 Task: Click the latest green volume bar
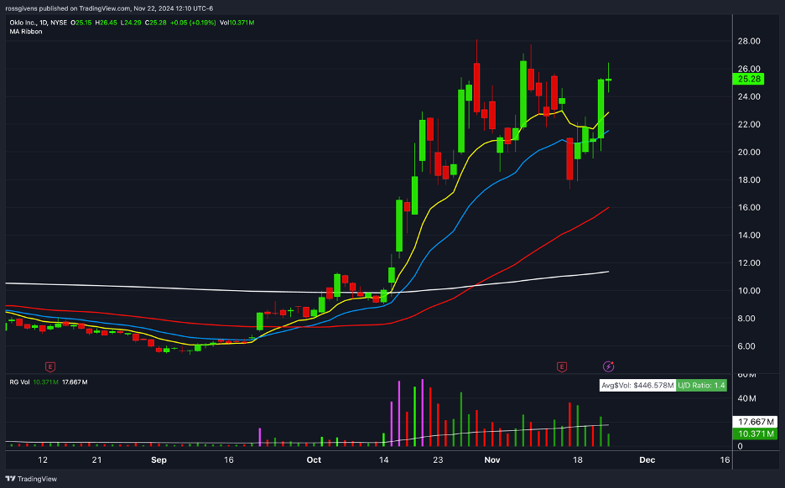click(609, 440)
